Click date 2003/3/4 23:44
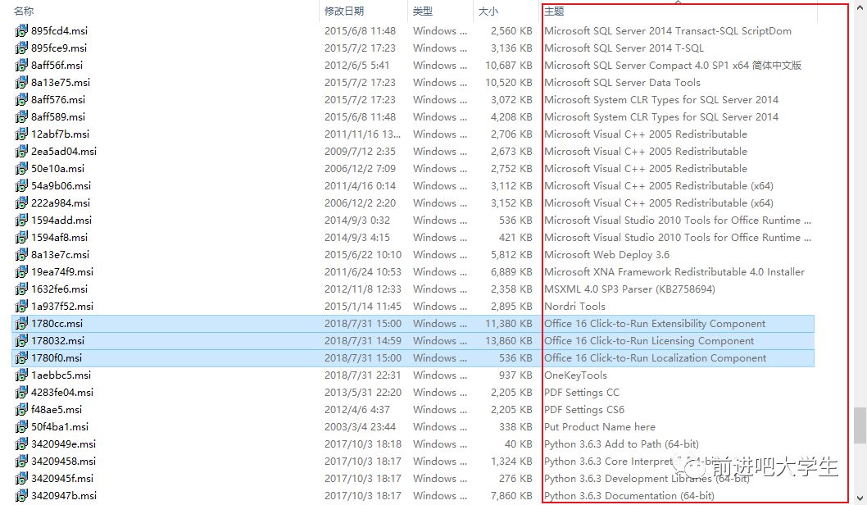The width and height of the screenshot is (867, 505). click(x=360, y=426)
